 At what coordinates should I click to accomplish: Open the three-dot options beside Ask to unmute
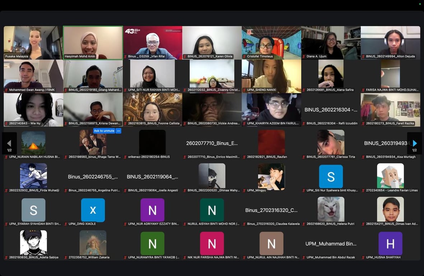point(118,131)
